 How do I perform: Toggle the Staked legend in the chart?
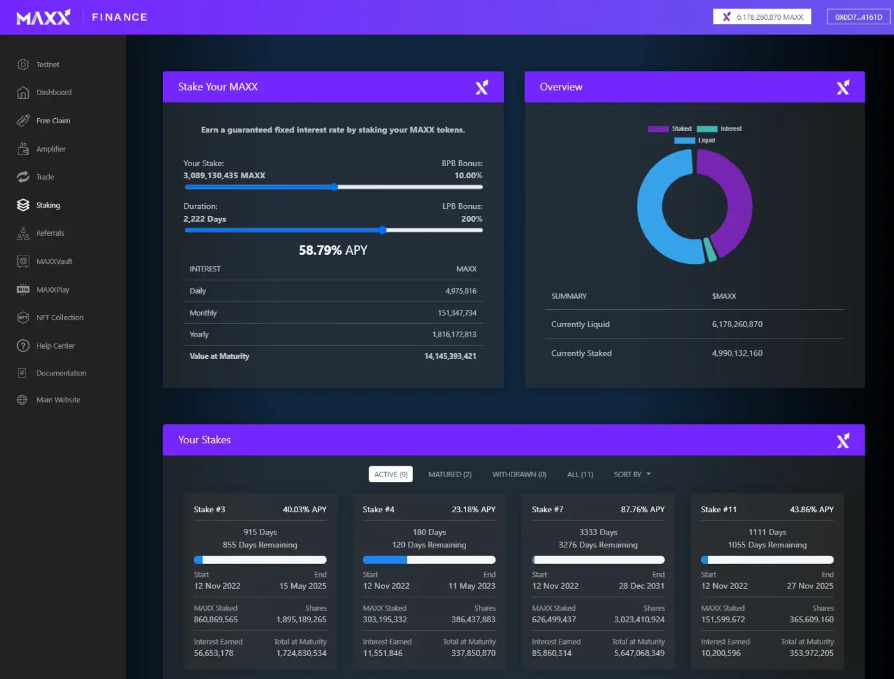pyautogui.click(x=669, y=129)
